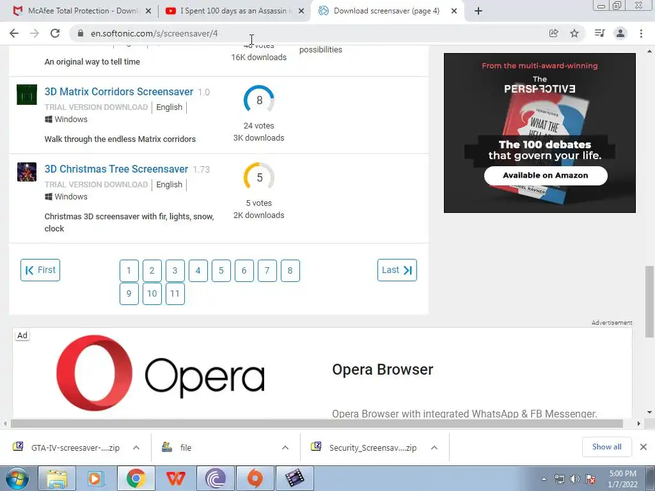The height and width of the screenshot is (491, 655).
Task: Click the Chrome taskbar icon
Action: 136,478
